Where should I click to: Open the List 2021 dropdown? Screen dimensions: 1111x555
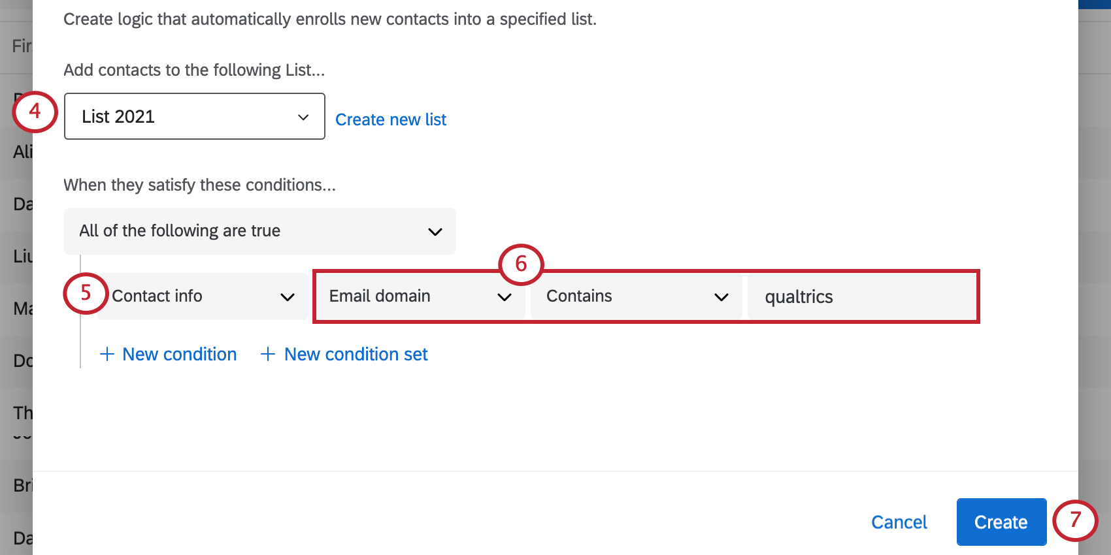tap(195, 116)
